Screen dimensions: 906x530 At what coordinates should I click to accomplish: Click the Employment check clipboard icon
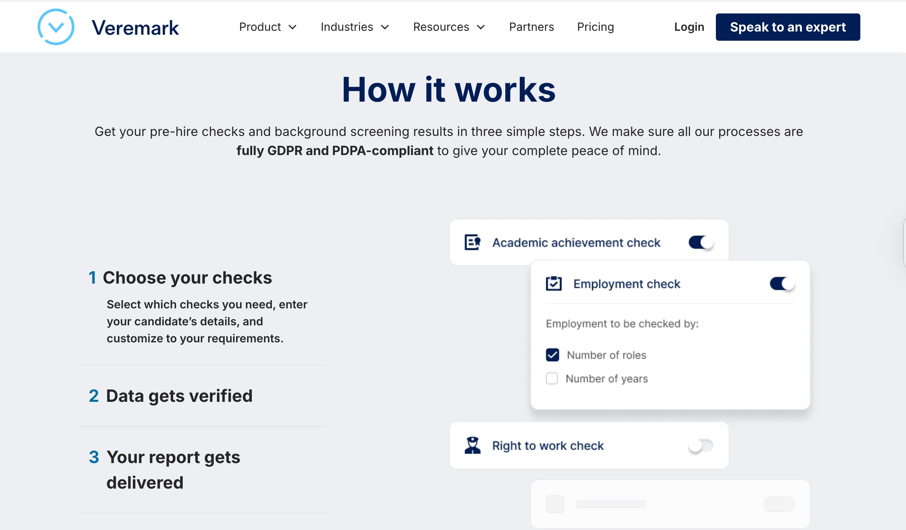[x=554, y=284]
